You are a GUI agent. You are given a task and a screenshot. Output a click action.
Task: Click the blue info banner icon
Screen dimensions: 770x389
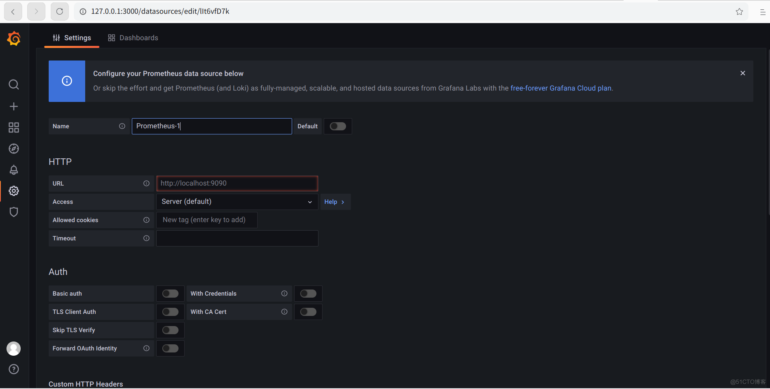(67, 81)
